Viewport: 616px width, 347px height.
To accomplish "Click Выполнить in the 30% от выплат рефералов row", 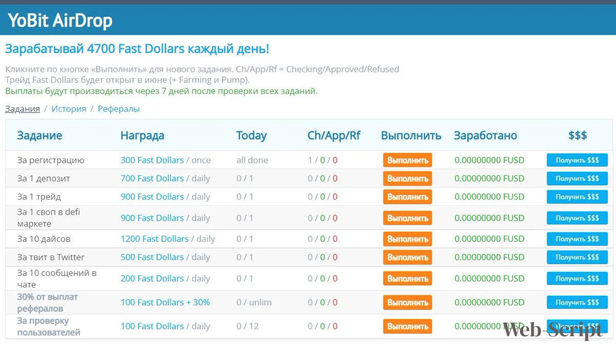I will click(408, 302).
